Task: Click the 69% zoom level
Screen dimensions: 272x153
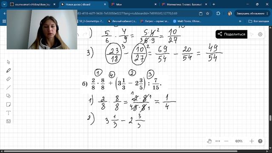Action: coord(239,141)
